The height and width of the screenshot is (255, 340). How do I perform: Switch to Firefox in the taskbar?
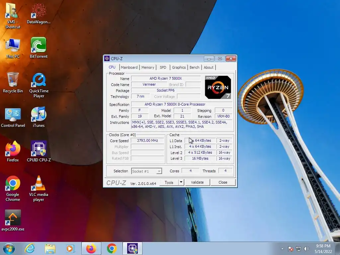[x=91, y=248]
